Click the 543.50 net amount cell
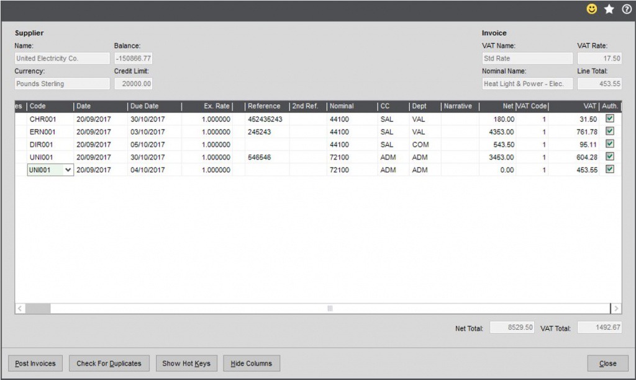This screenshot has width=636, height=380. click(x=497, y=144)
